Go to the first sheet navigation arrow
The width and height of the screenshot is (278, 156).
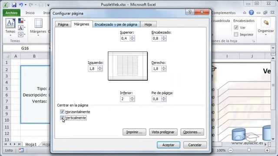point(6,144)
